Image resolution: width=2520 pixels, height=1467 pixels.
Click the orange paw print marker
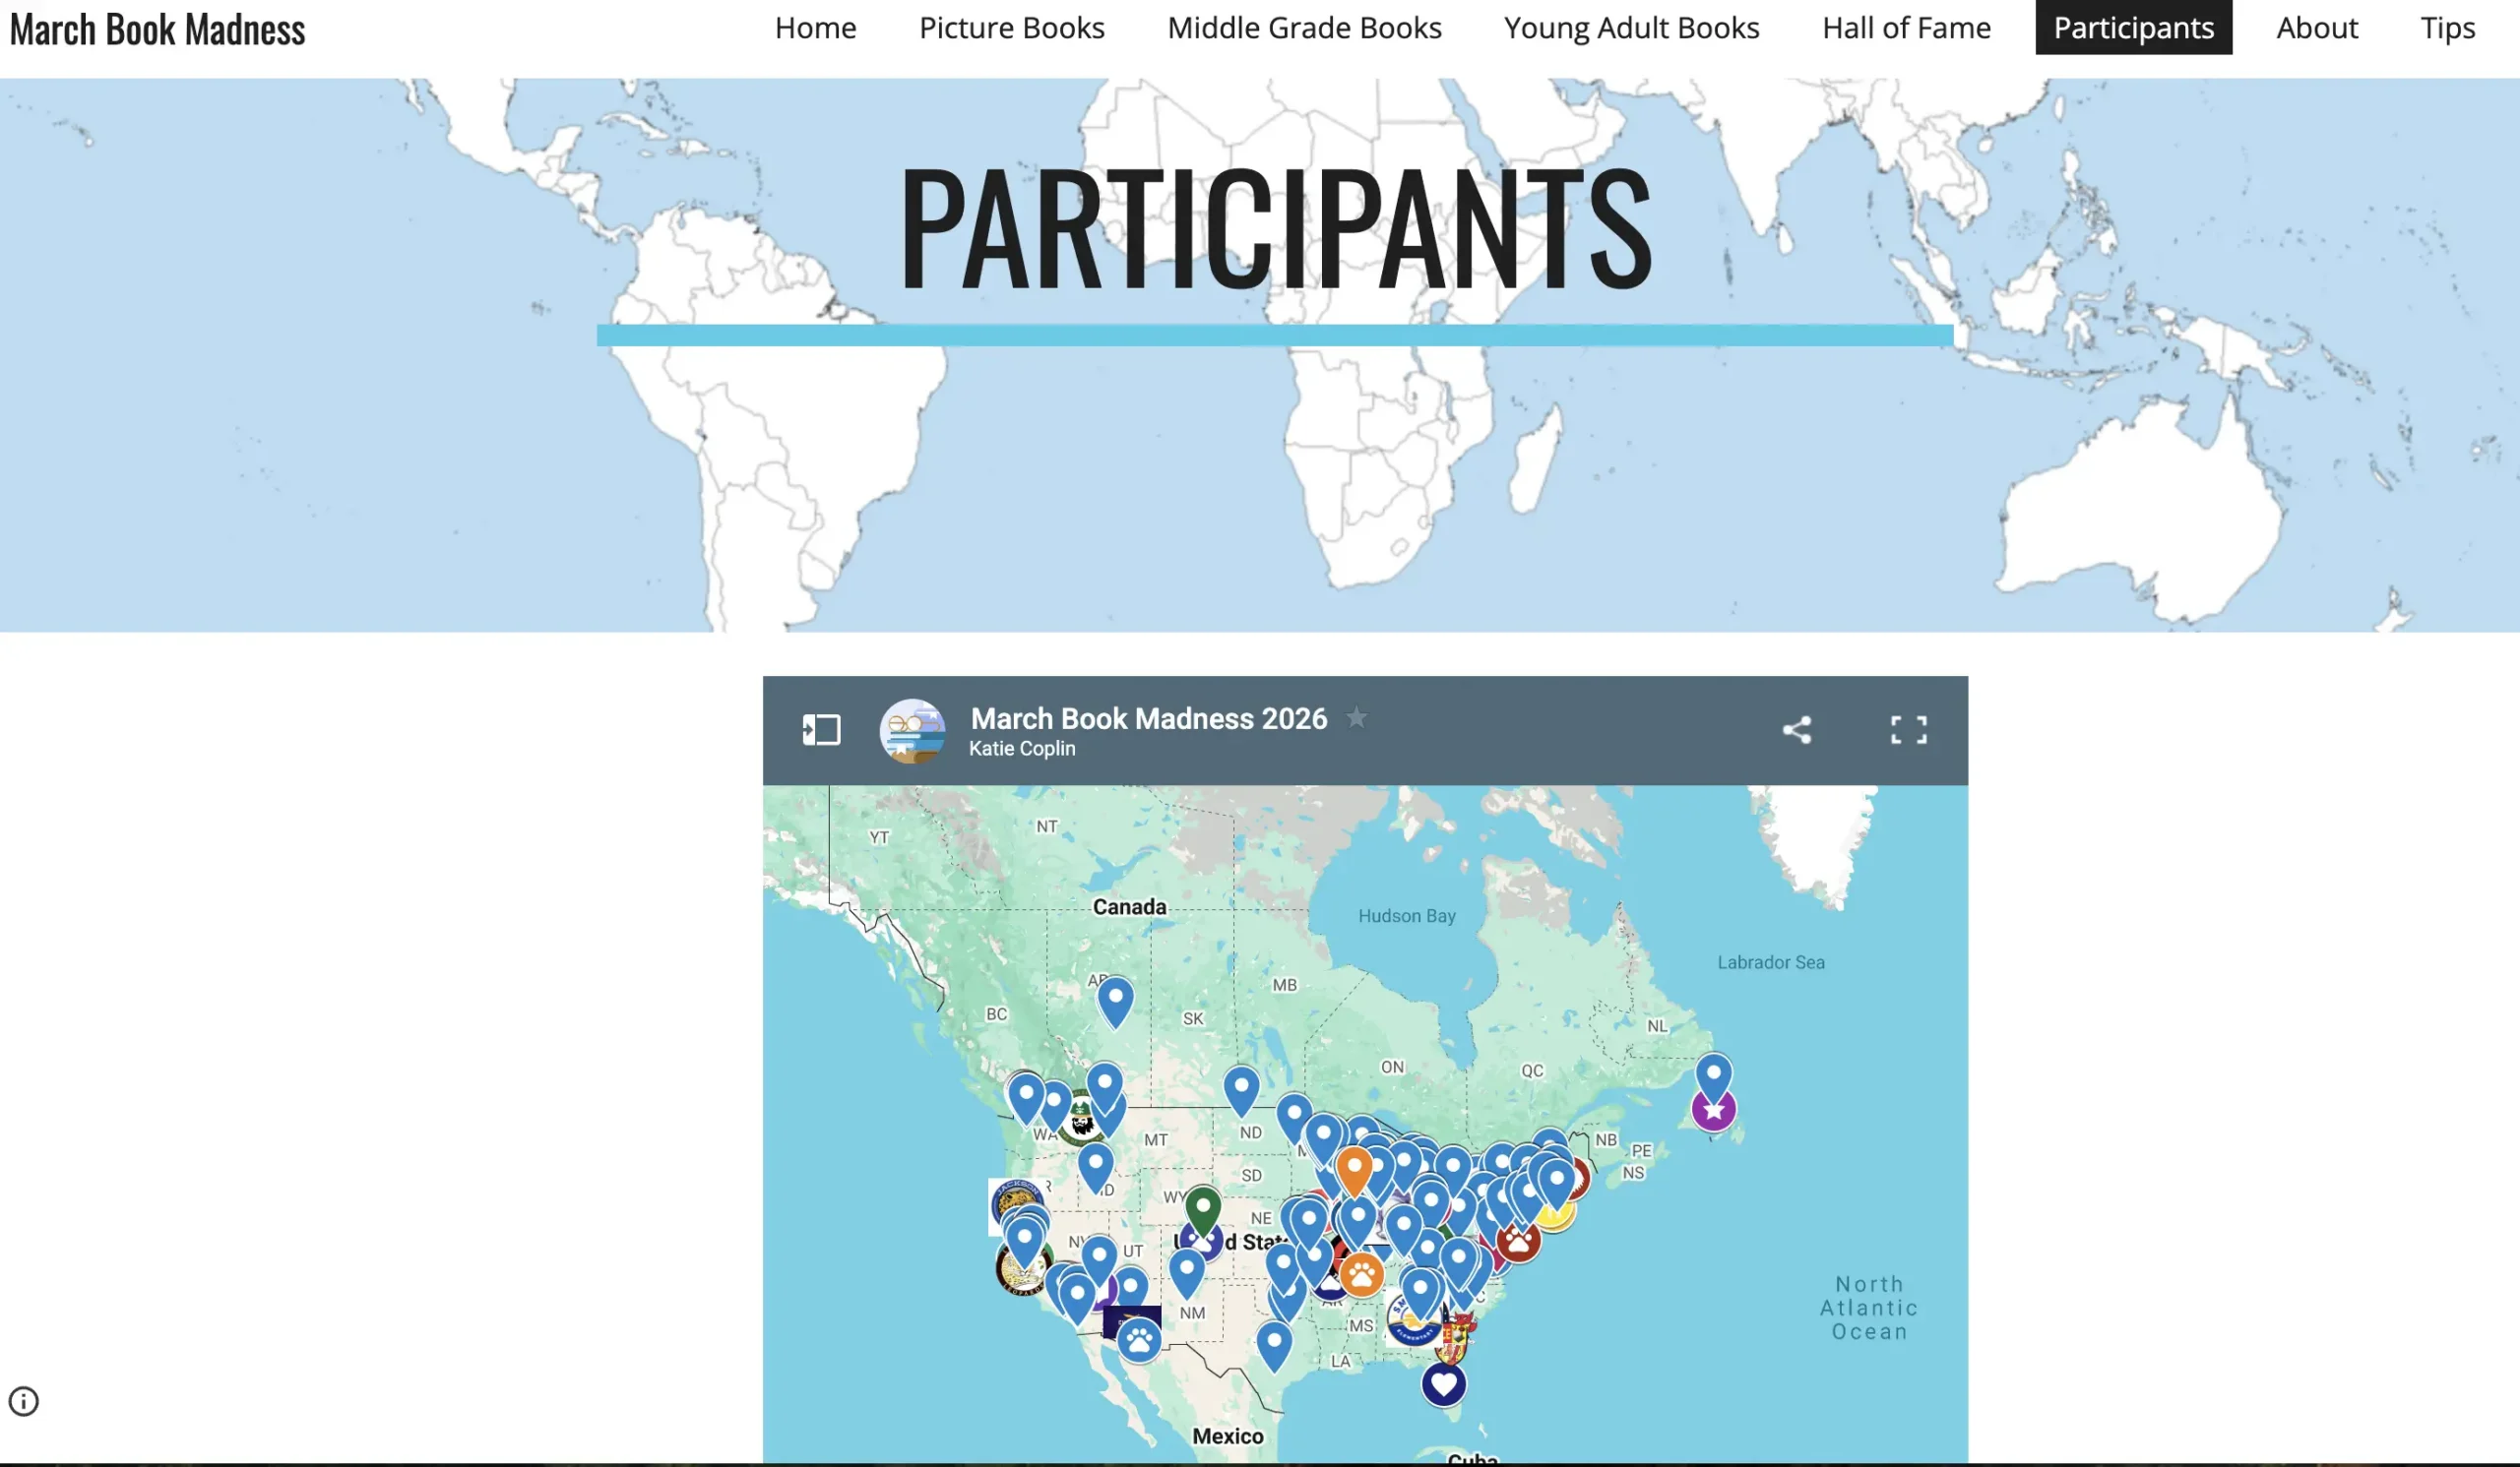tap(1361, 1275)
